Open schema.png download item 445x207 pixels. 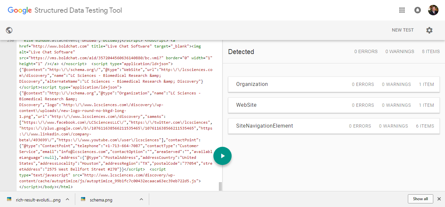[x=101, y=200]
